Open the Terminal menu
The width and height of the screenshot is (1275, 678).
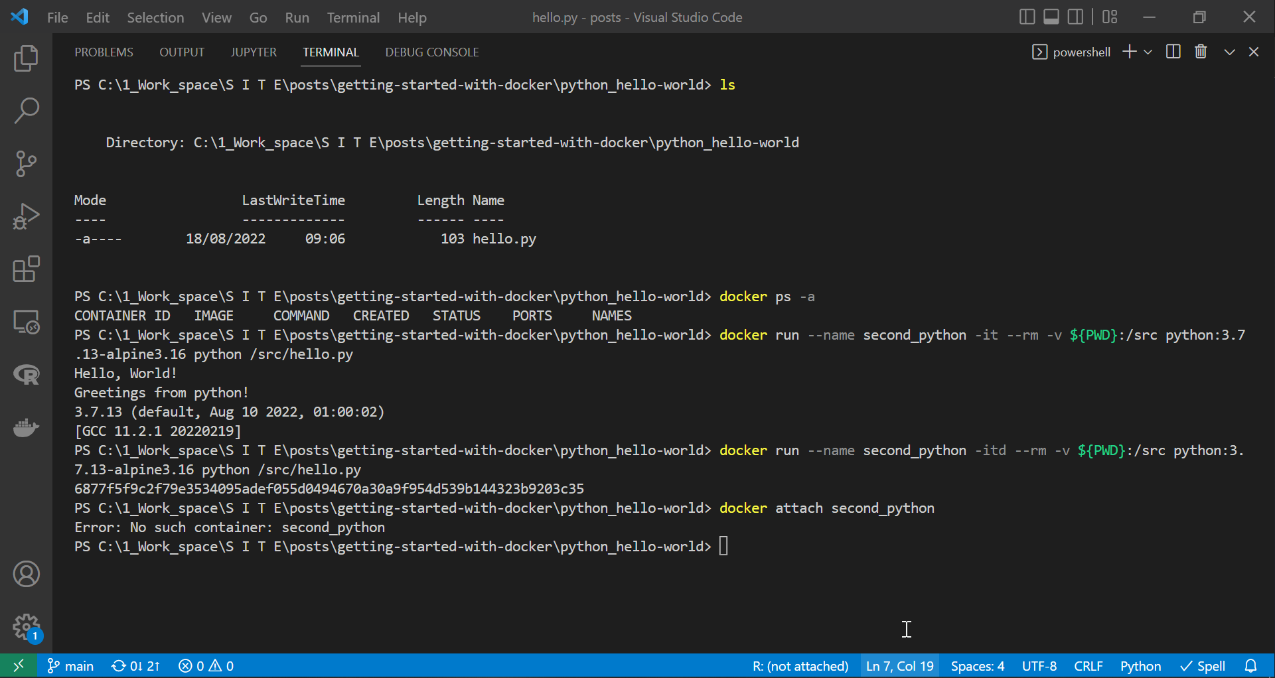(x=353, y=17)
